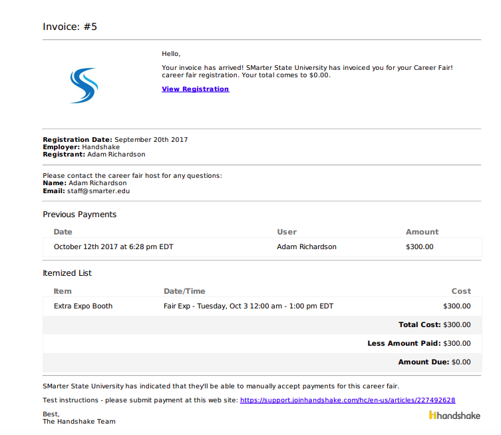Open the support.joinhandshake.com payment article link
501x435 pixels.
(347, 400)
